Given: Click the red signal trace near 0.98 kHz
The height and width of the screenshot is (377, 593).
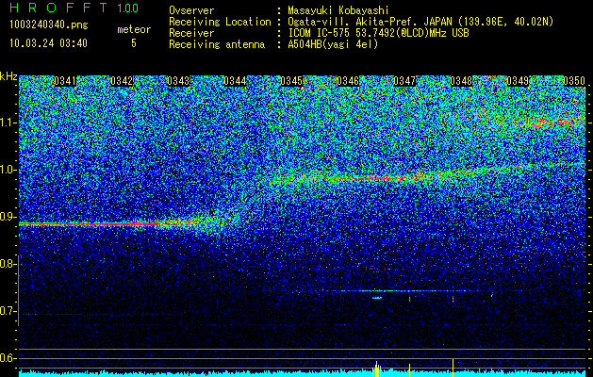Looking at the screenshot, I should [367, 178].
